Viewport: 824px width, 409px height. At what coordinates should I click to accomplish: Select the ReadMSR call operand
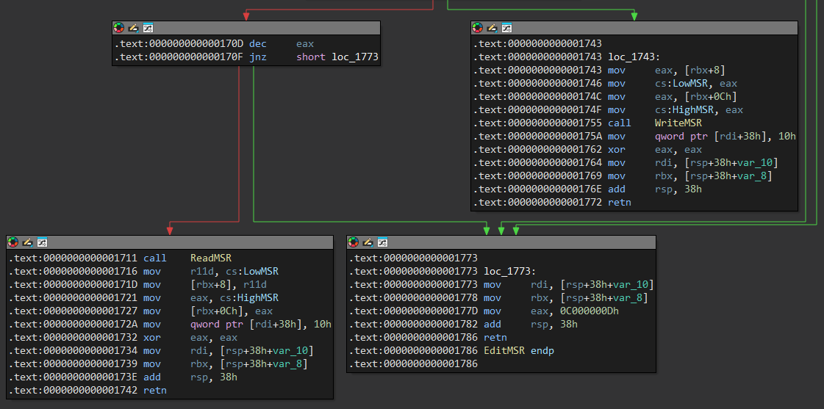pos(210,258)
